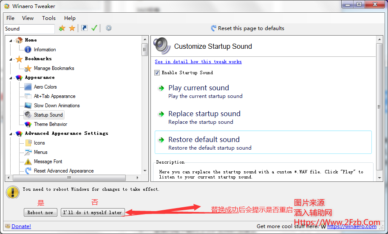Click green arrow beside Play current sound
This screenshot has height=234, width=388.
point(161,88)
